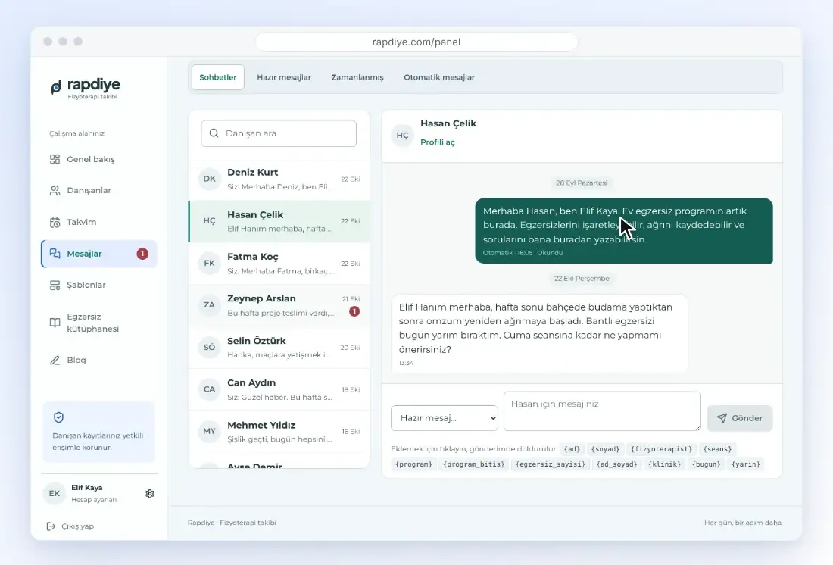Switch to the Hazır mesajlar tab

pos(284,77)
